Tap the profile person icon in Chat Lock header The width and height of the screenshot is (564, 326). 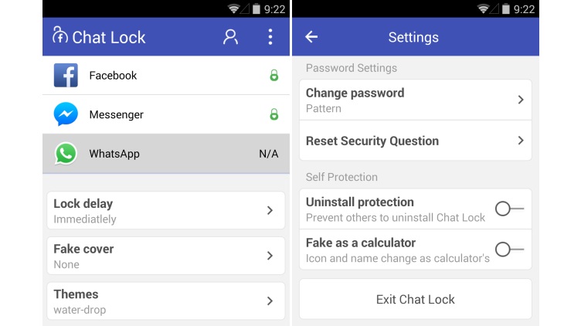point(230,37)
